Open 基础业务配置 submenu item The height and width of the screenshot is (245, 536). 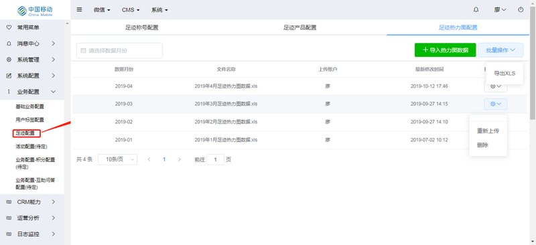click(29, 106)
